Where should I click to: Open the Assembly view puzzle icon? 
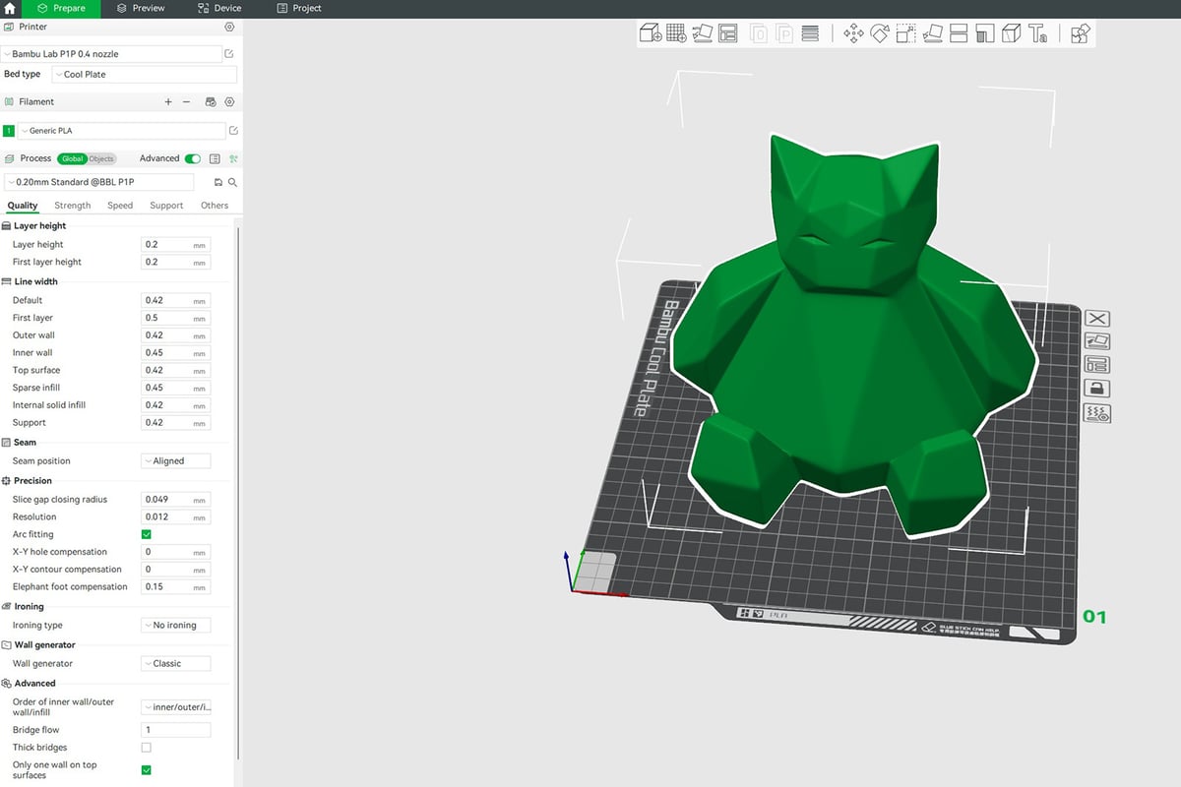click(1081, 33)
